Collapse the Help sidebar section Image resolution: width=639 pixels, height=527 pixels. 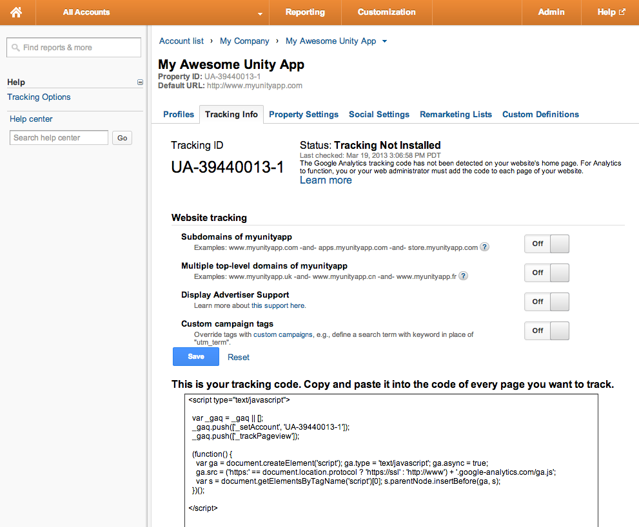point(140,82)
